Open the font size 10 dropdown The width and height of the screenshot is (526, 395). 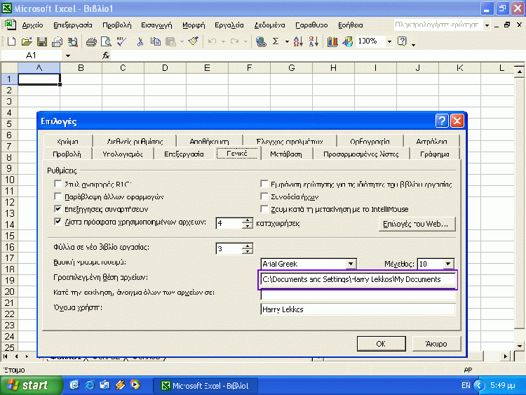(x=448, y=264)
